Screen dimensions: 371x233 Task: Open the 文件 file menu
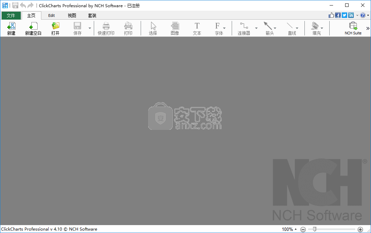pos(11,15)
